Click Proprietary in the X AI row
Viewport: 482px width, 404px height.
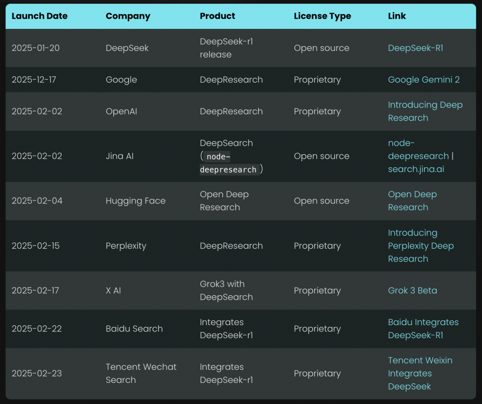click(317, 290)
